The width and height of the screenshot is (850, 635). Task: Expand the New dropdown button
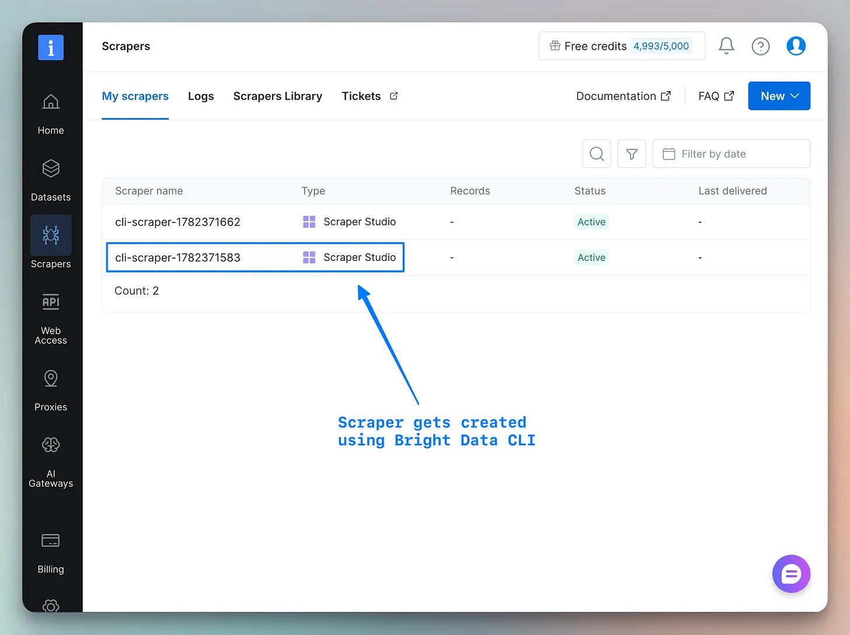779,96
